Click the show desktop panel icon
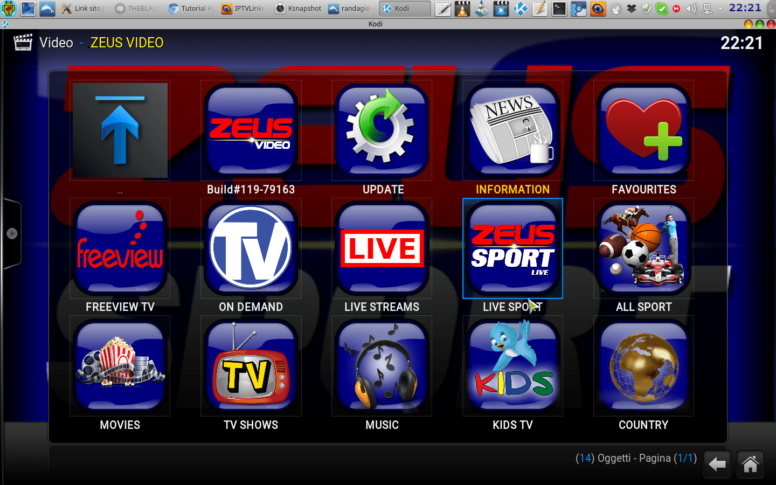This screenshot has height=485, width=776. click(x=28, y=9)
